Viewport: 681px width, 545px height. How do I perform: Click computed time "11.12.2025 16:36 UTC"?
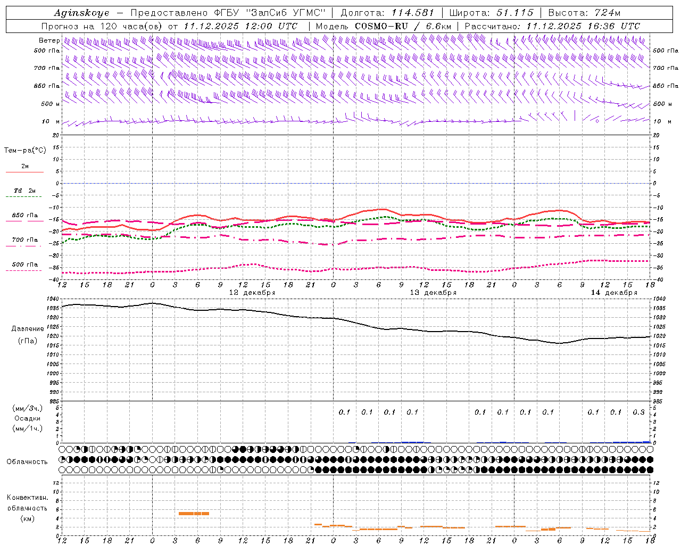pos(583,26)
